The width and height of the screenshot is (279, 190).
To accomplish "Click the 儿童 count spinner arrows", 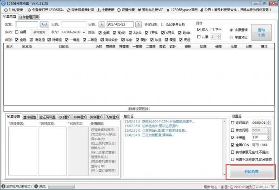I will (x=219, y=37).
